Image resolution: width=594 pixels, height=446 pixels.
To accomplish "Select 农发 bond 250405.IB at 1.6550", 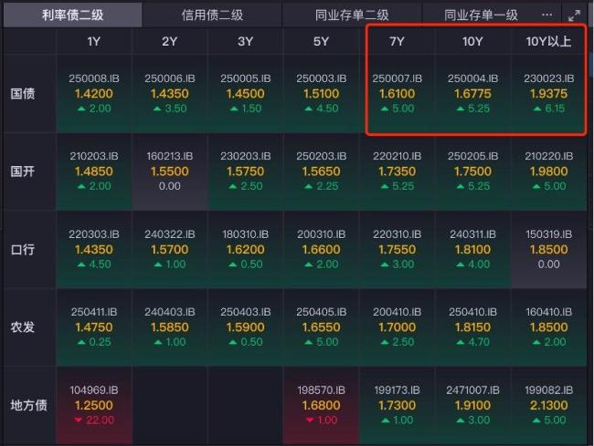I will 321,327.
